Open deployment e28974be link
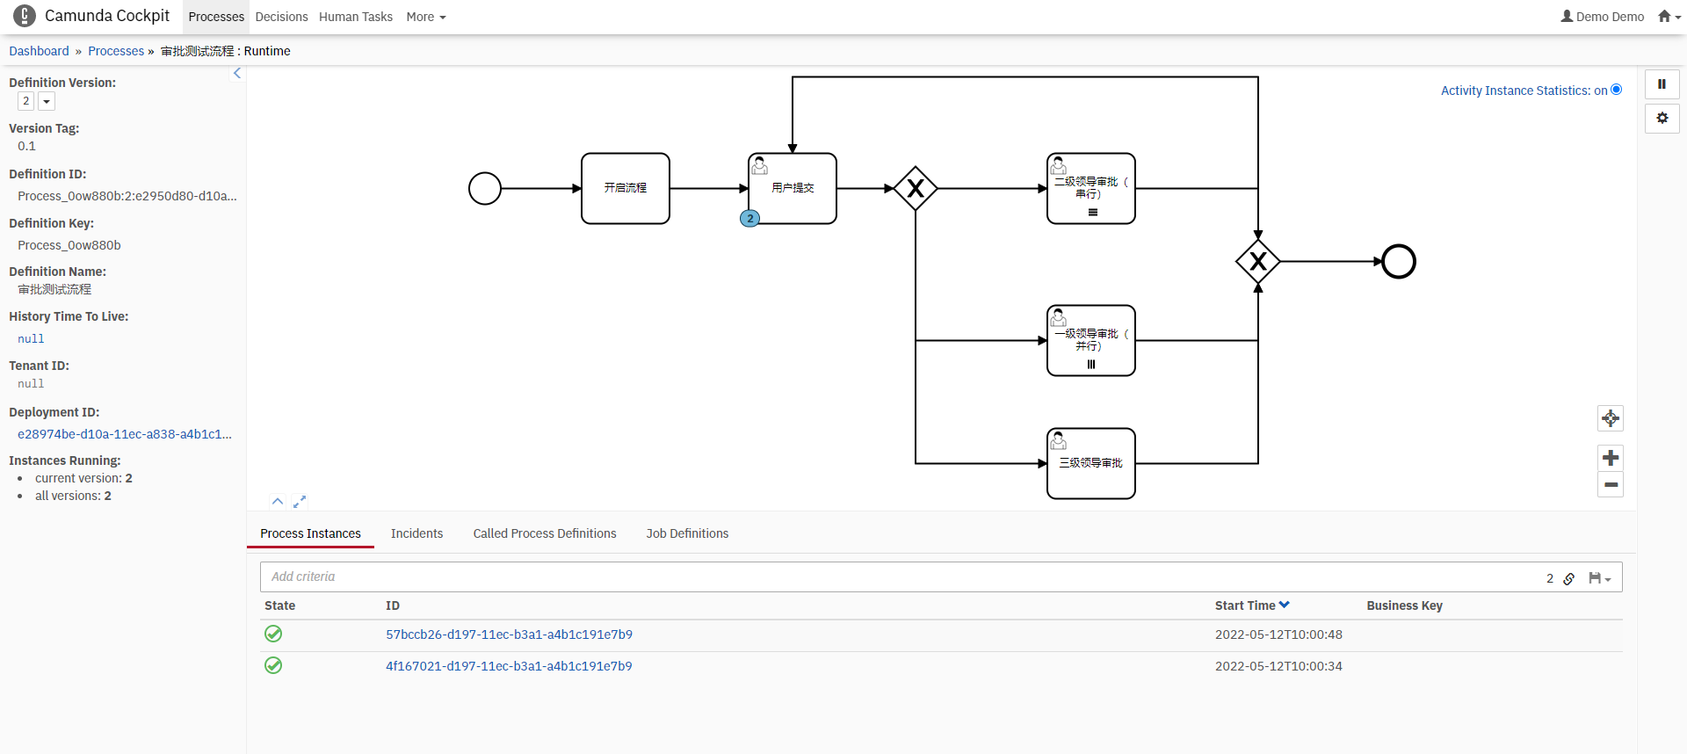 pos(125,434)
